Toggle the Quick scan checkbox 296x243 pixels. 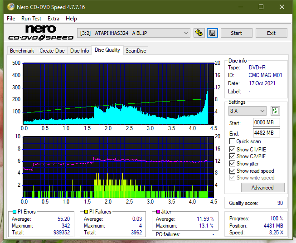click(x=232, y=141)
